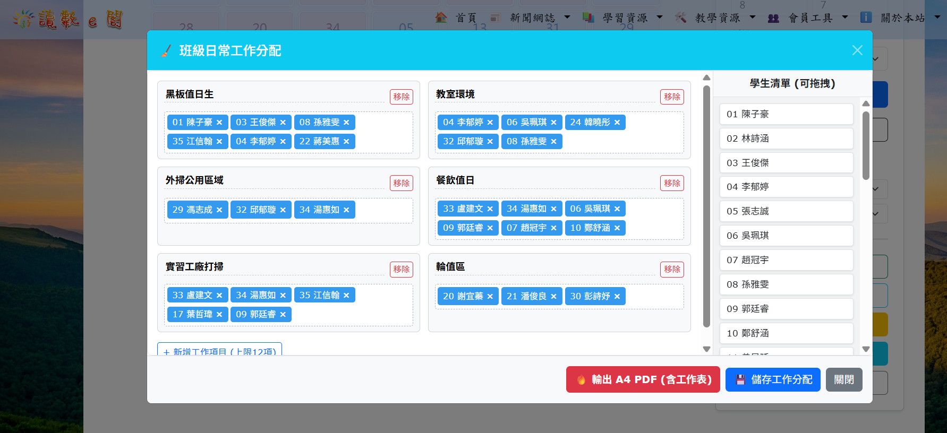947x433 pixels.
Task: Remove 陳子豪 from 黑板值日生 with its x icon
Action: click(219, 123)
